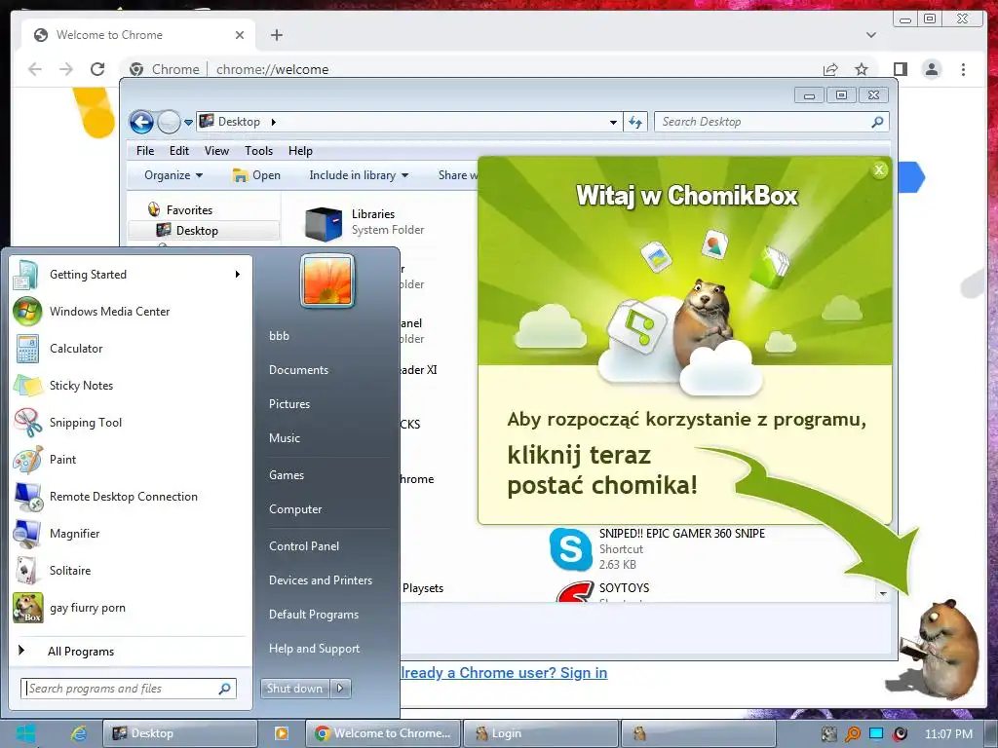The image size is (998, 748).
Task: Click the ChomikBox hamster icon in Start menu
Action: pyautogui.click(x=28, y=608)
